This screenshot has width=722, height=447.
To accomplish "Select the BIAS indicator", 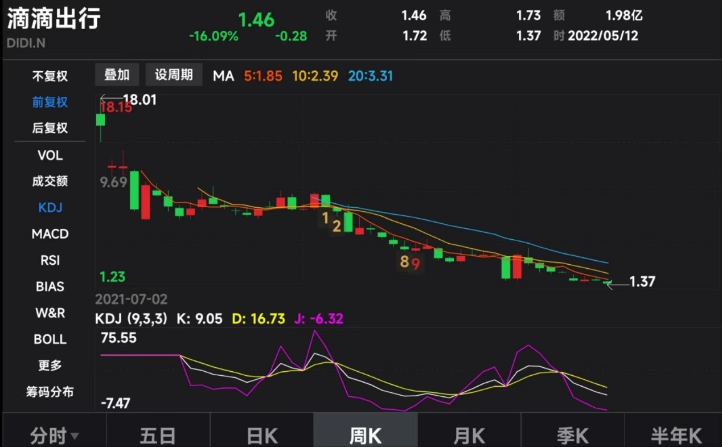I will click(50, 286).
